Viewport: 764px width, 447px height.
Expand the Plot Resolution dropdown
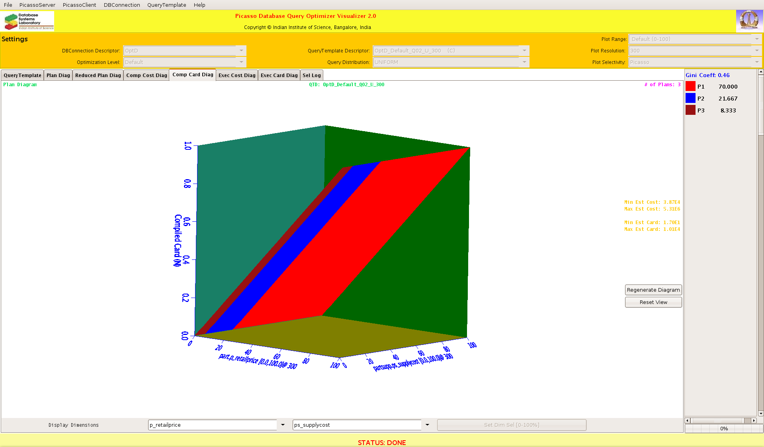[757, 50]
